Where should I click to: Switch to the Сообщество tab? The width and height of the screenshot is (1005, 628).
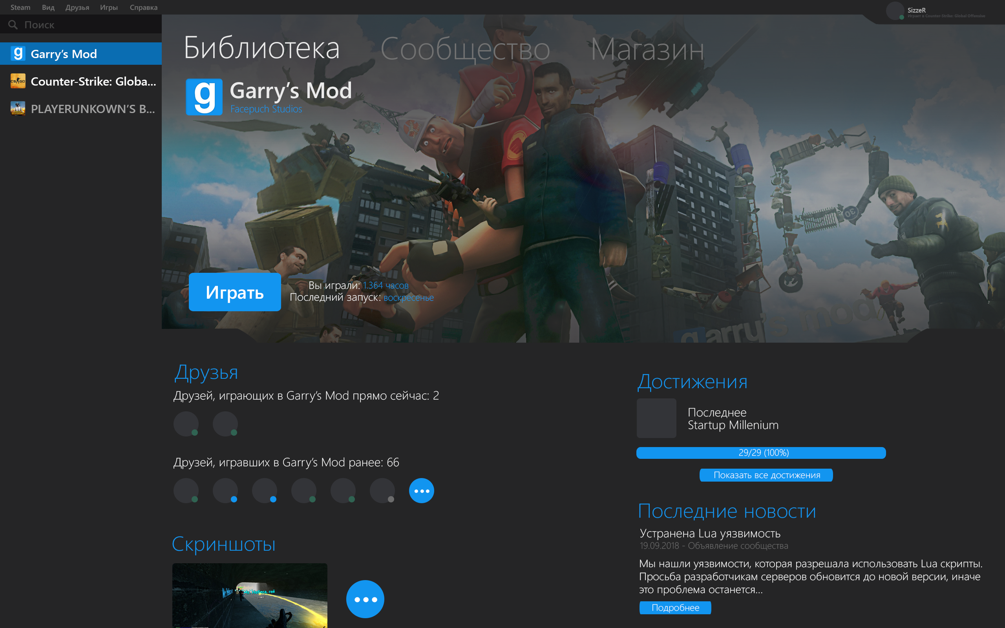coord(465,49)
